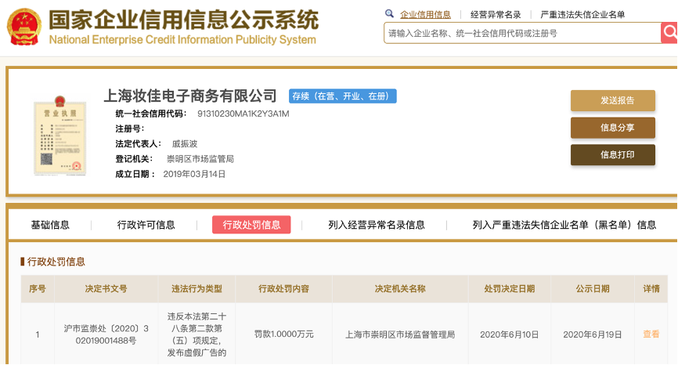Click the 发送报告 button
The image size is (678, 365).
[x=613, y=101]
